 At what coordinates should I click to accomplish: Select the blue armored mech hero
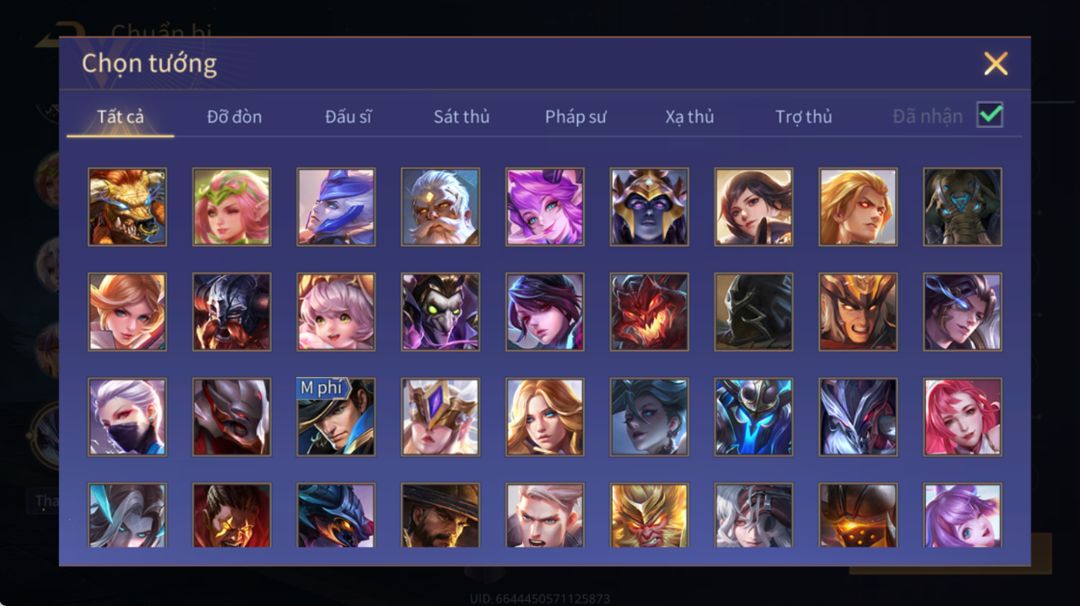754,417
